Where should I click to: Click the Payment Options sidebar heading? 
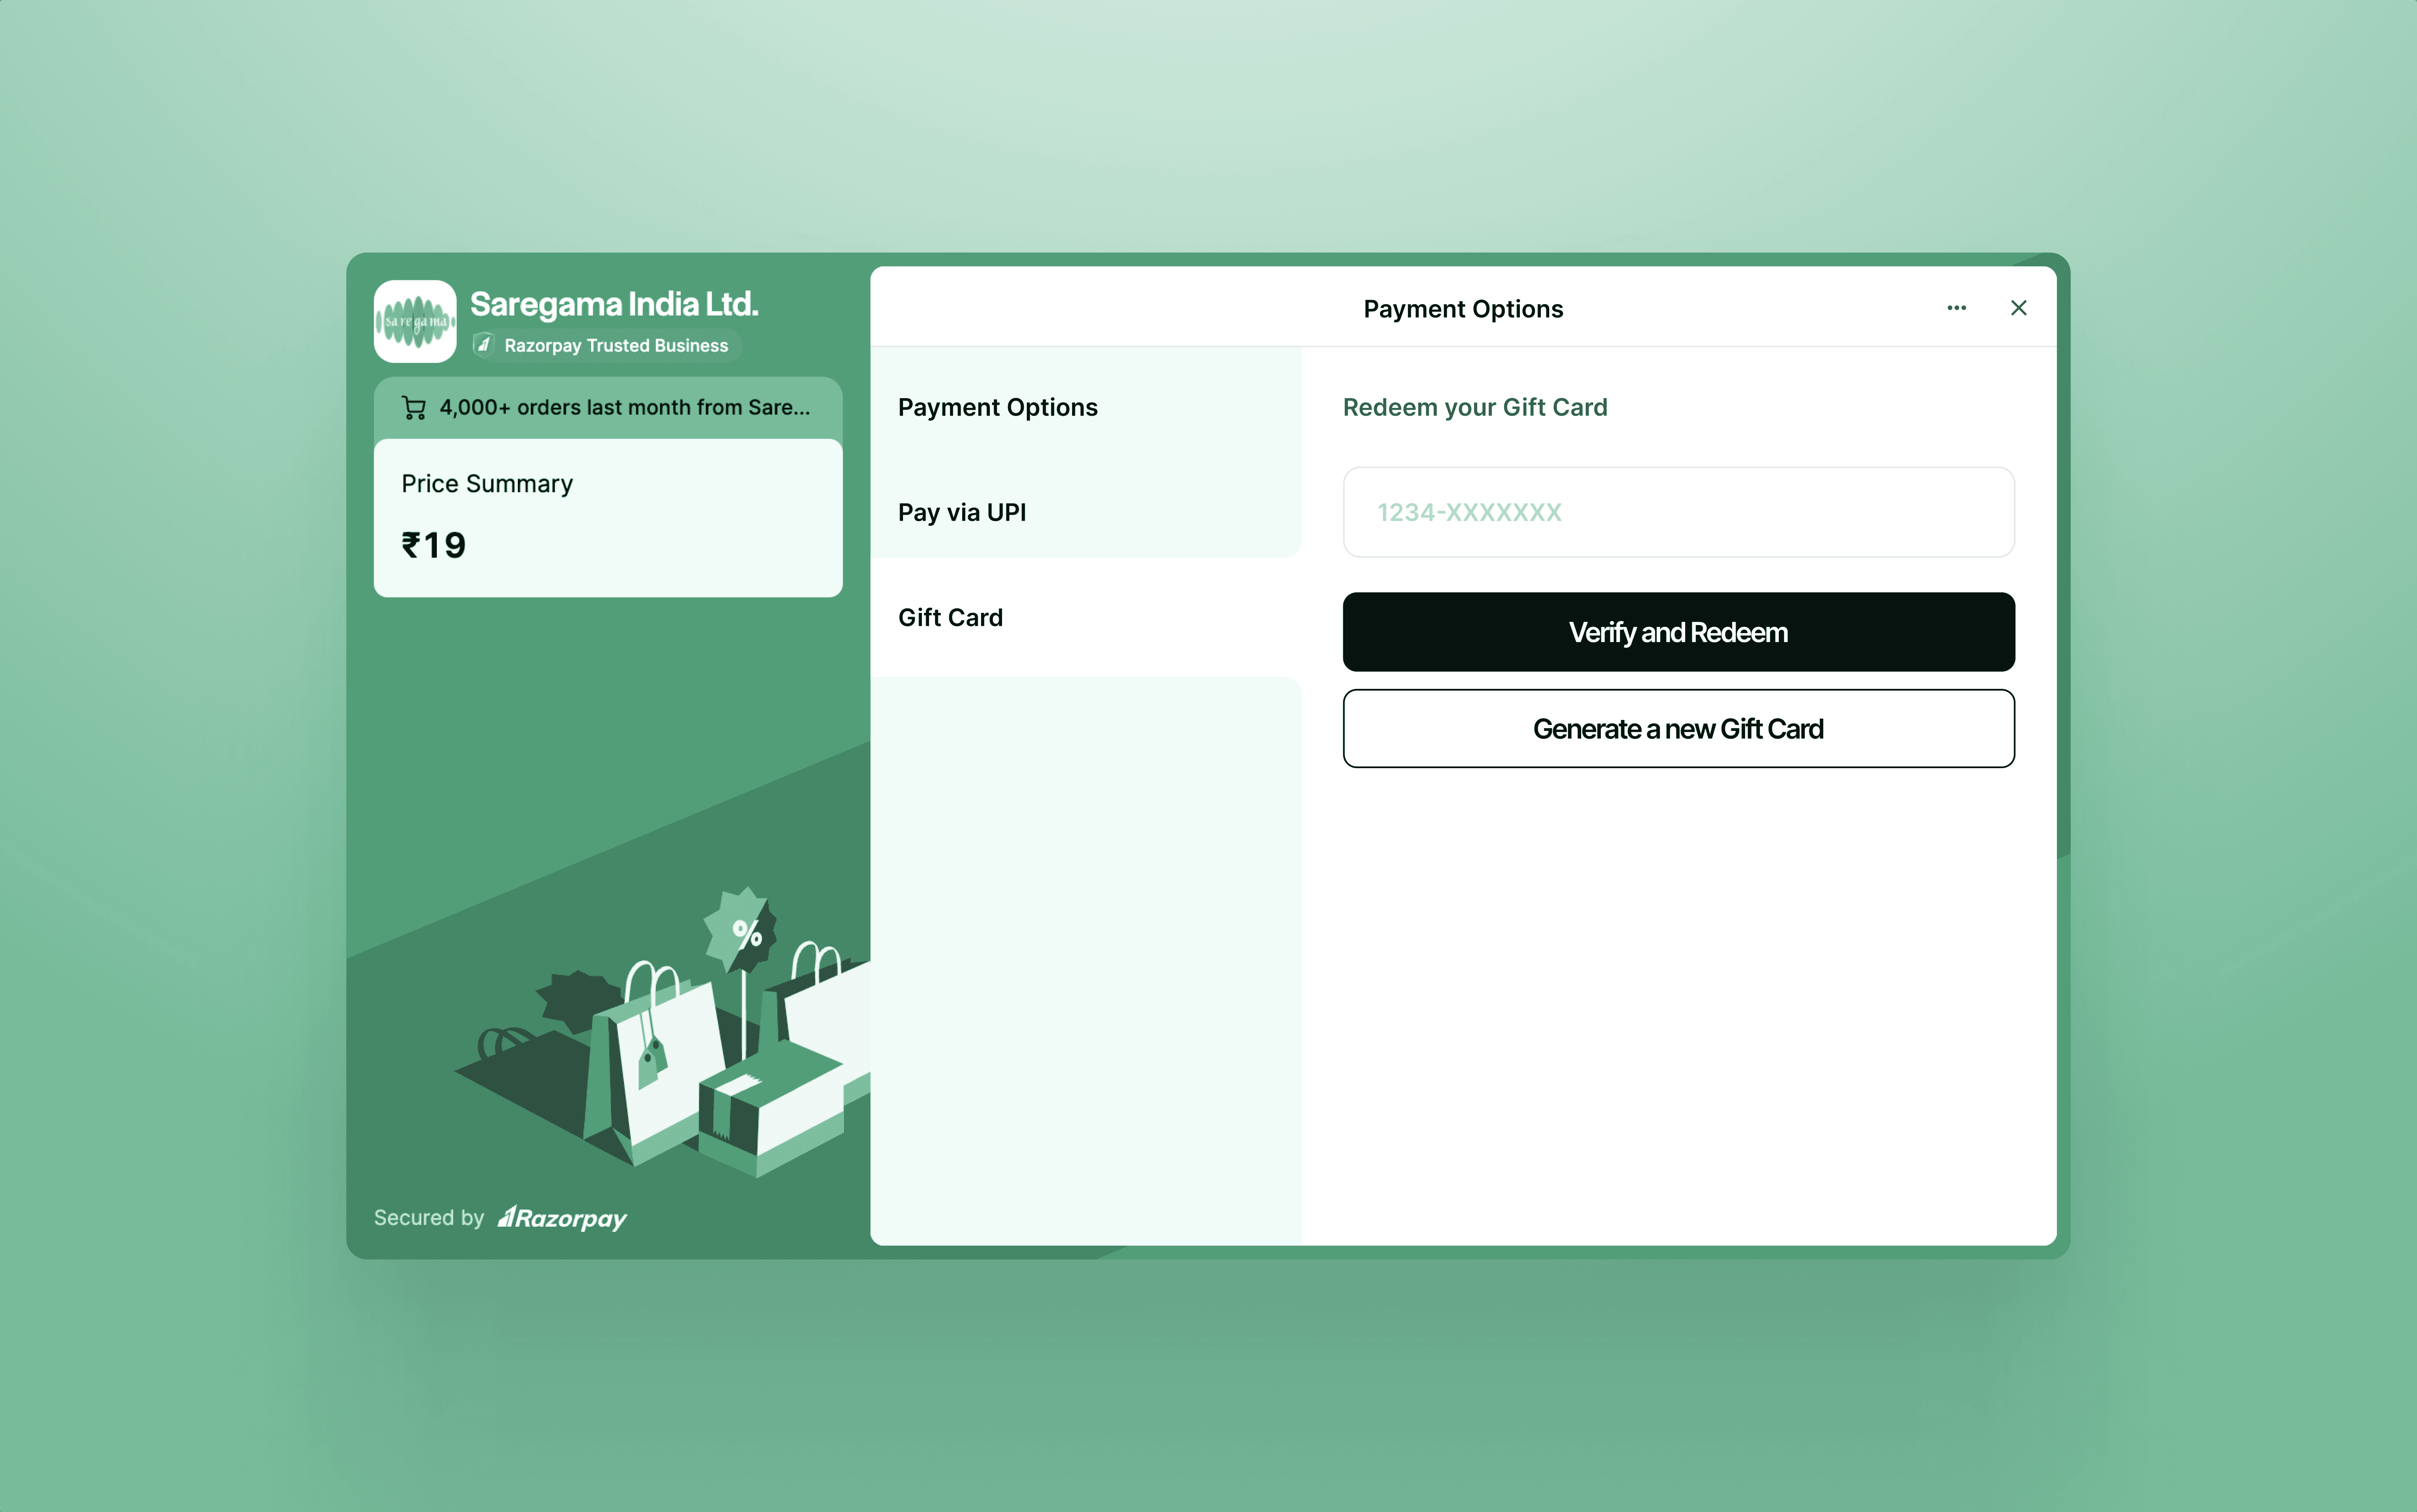(997, 407)
